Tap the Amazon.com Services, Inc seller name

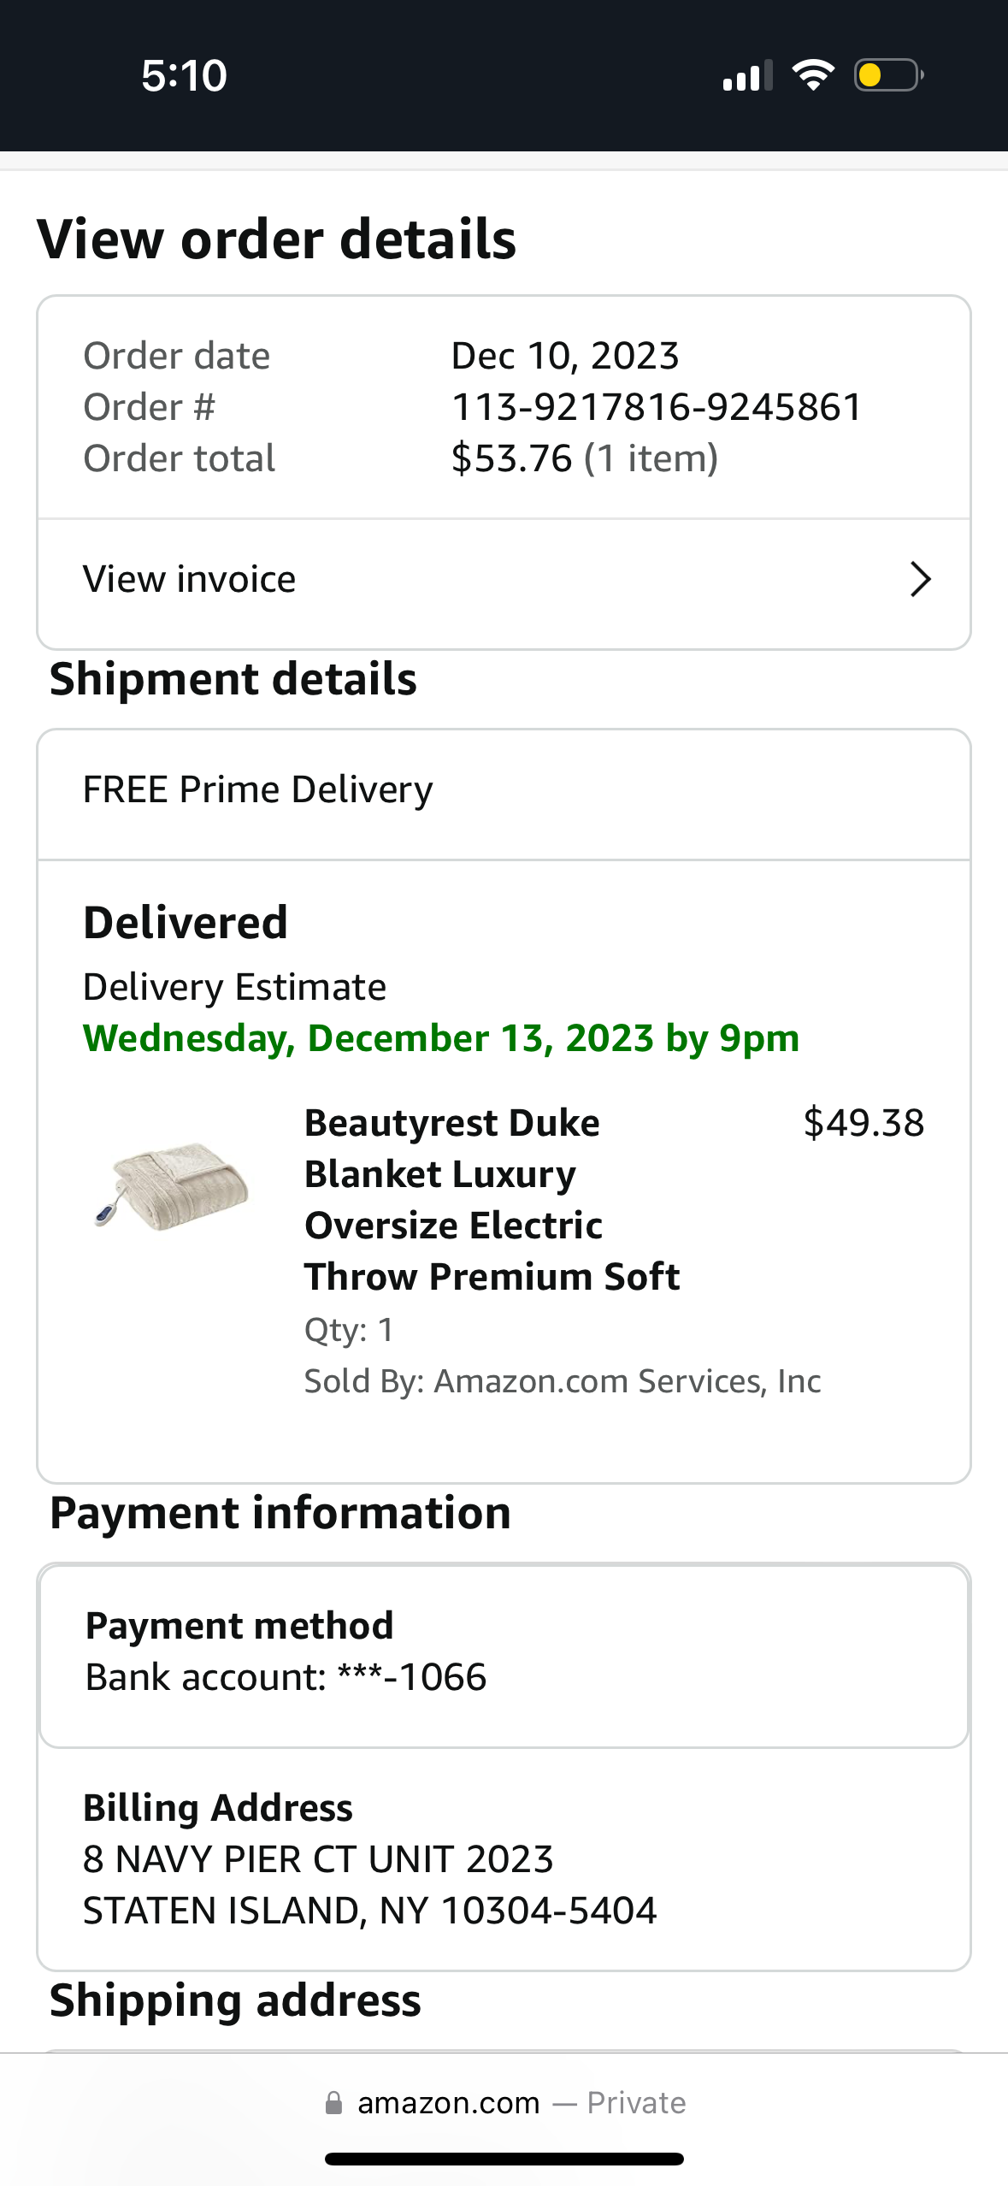(628, 1381)
